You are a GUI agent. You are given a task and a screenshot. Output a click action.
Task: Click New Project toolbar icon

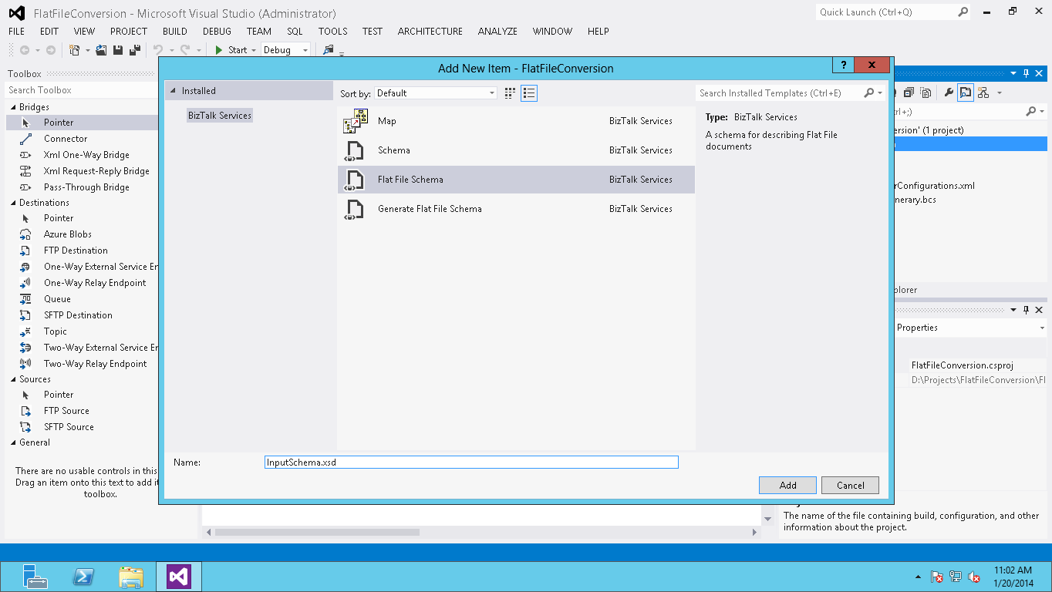pyautogui.click(x=75, y=50)
